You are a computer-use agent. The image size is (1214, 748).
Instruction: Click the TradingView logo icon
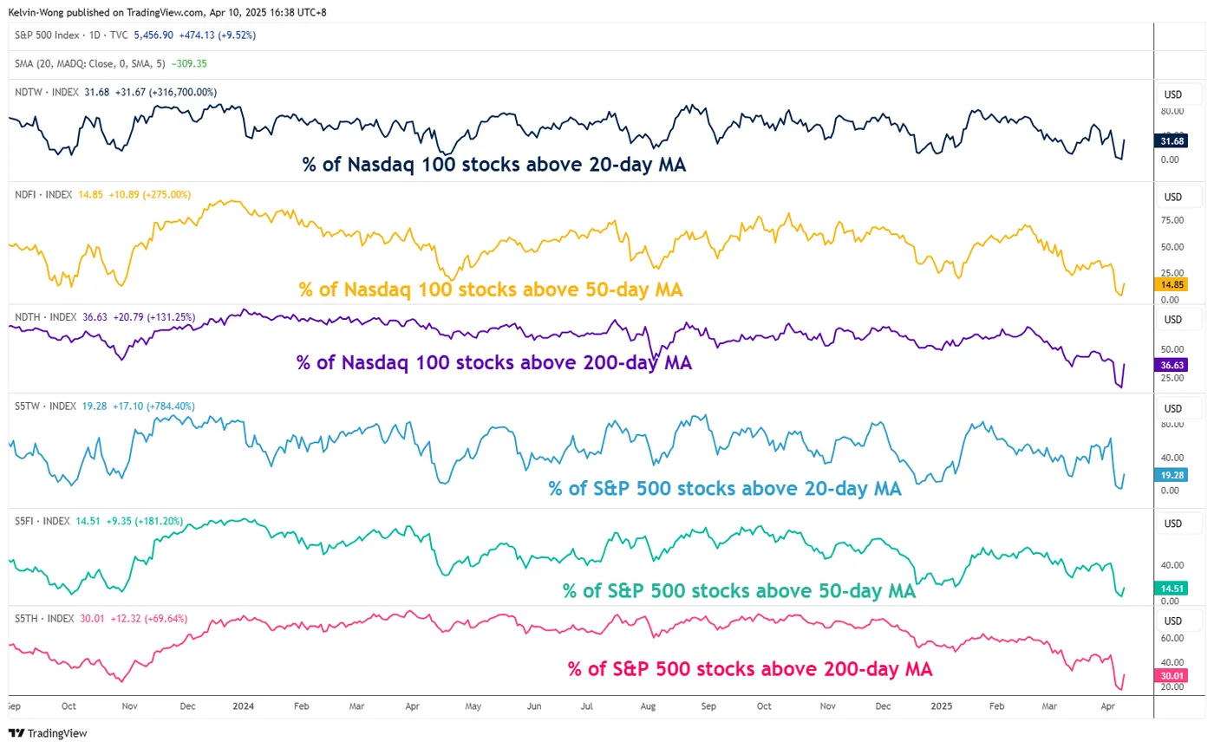(16, 733)
